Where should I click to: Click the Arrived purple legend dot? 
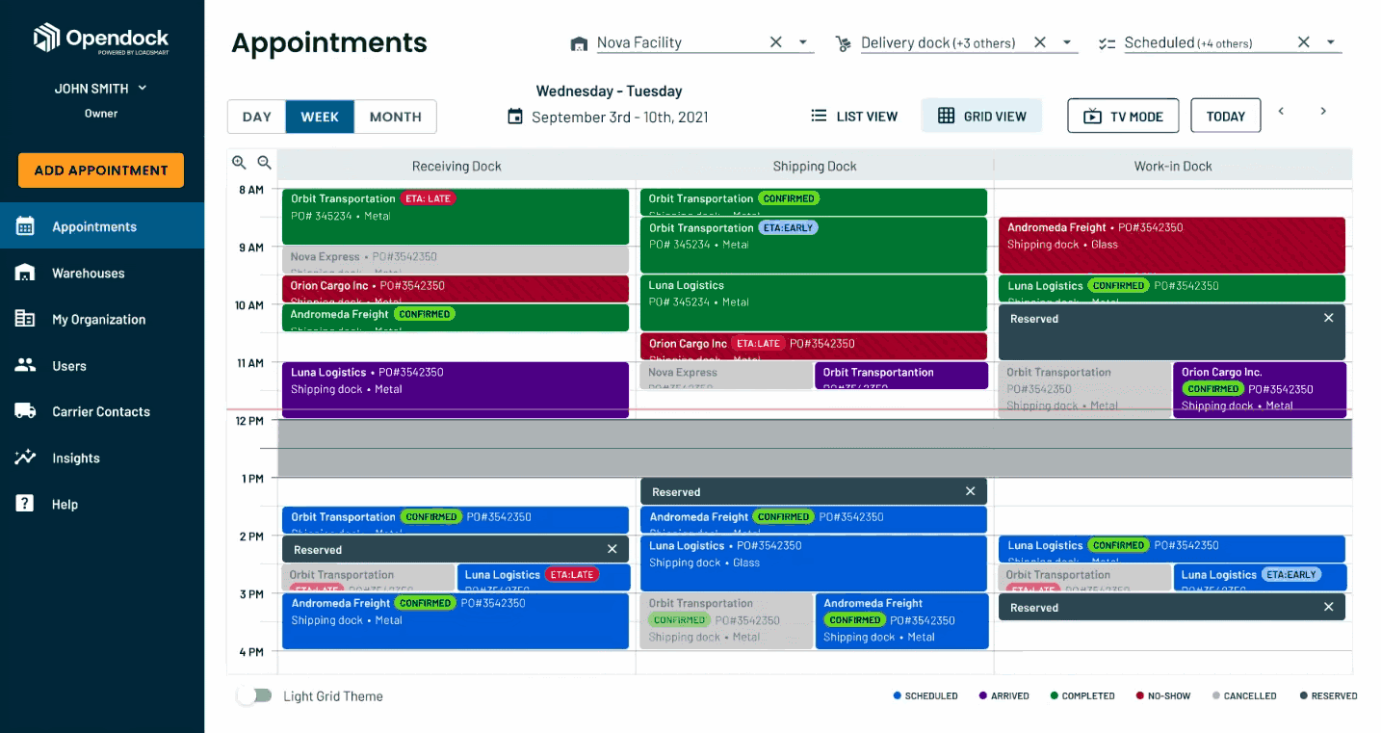tap(982, 695)
